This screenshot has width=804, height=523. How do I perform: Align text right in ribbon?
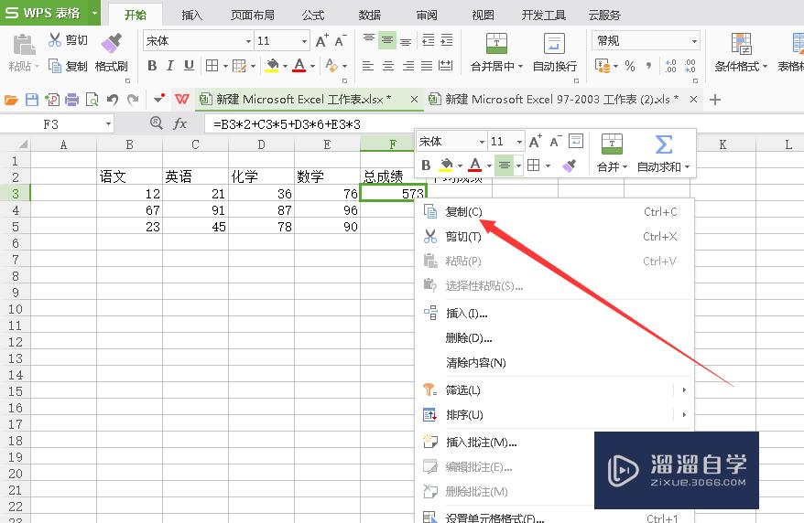point(408,66)
